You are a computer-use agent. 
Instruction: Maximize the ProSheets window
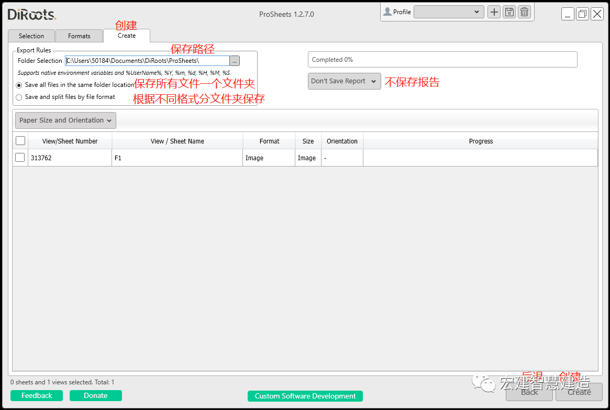click(582, 14)
